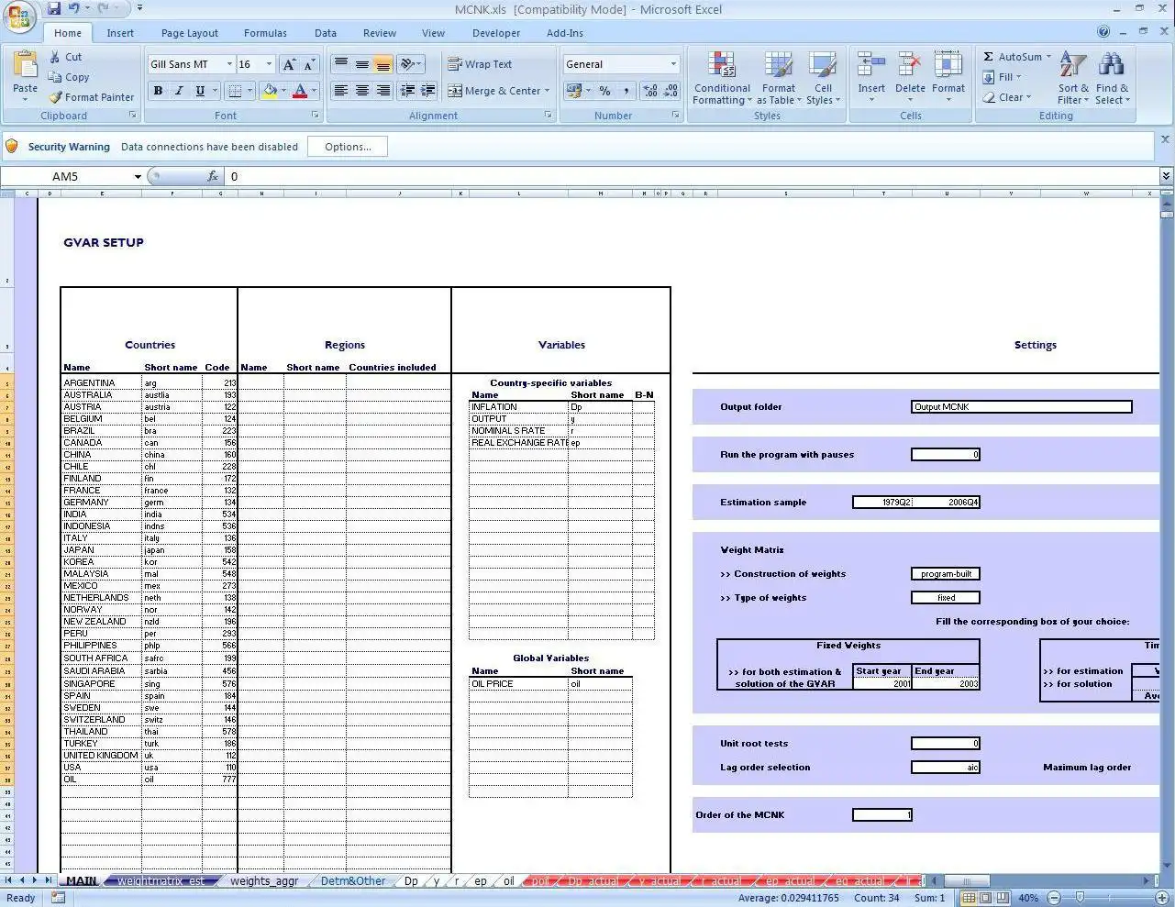
Task: Click Order of the MCNK input box
Action: coord(882,814)
